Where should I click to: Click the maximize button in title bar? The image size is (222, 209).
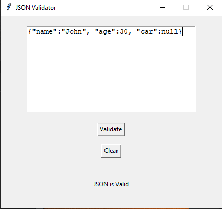(x=186, y=7)
